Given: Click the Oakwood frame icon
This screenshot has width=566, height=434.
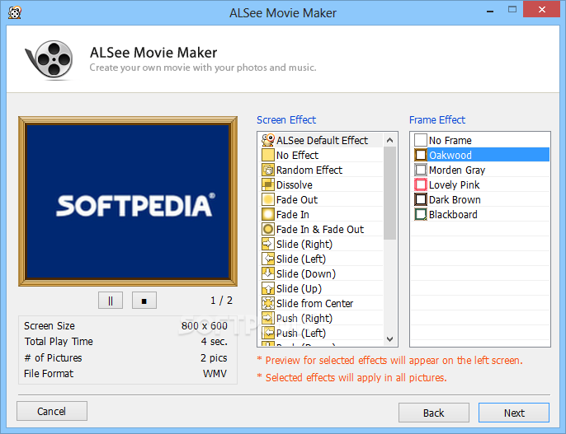Looking at the screenshot, I should (x=421, y=155).
